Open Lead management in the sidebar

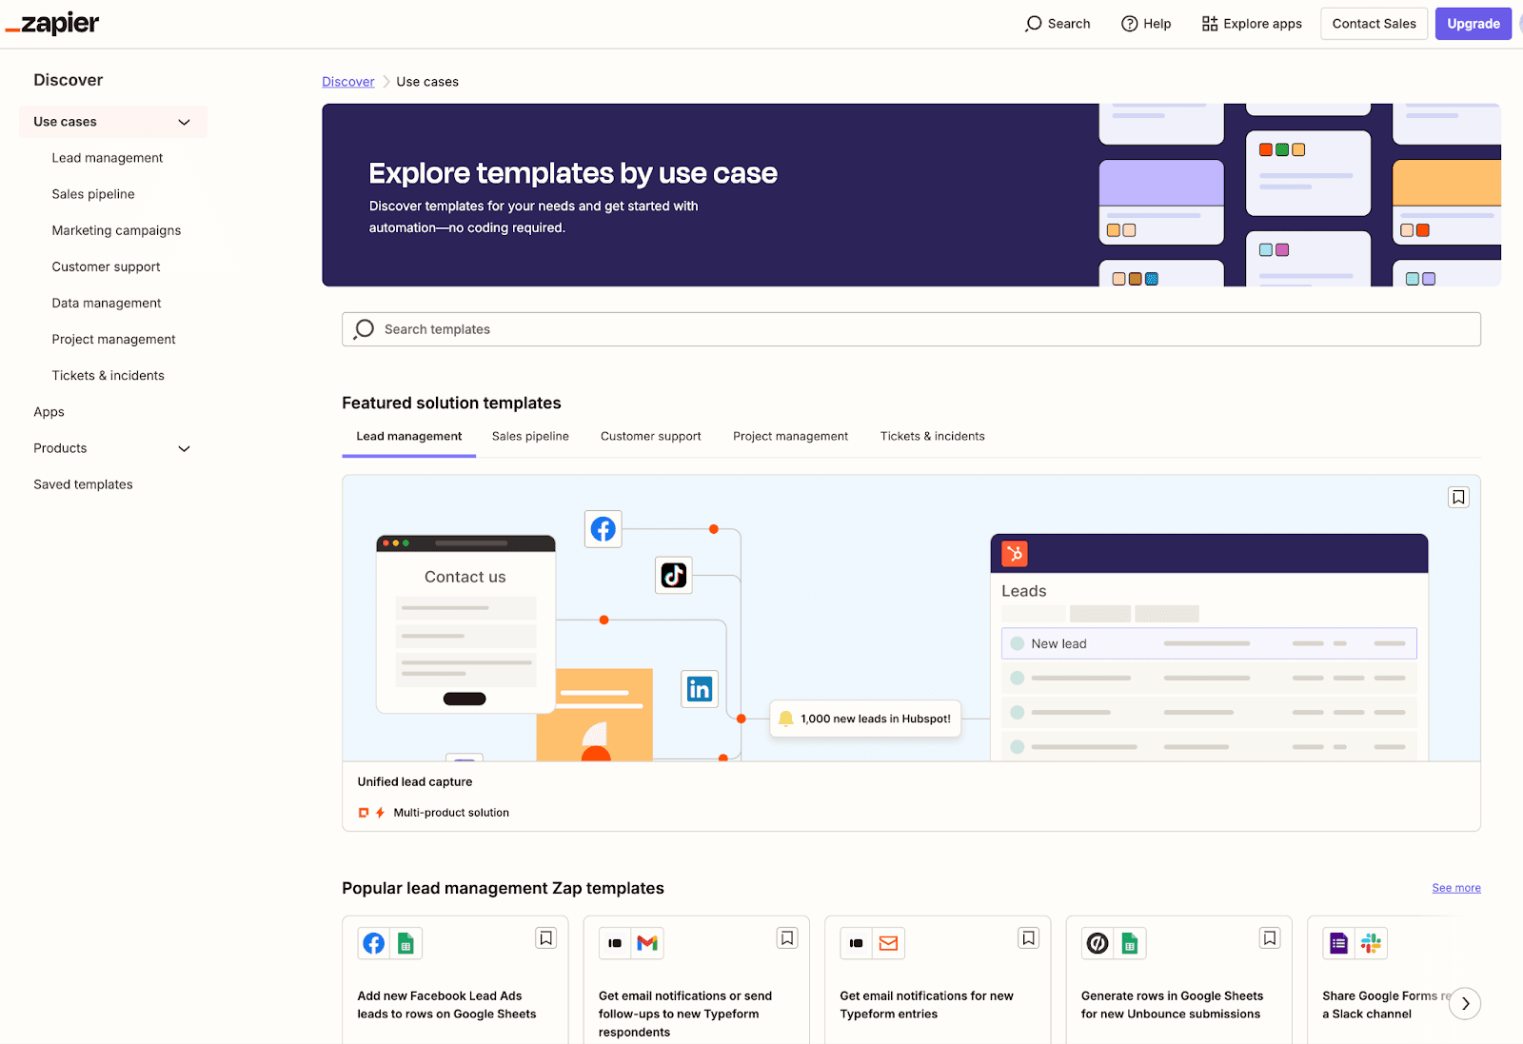[x=108, y=158]
